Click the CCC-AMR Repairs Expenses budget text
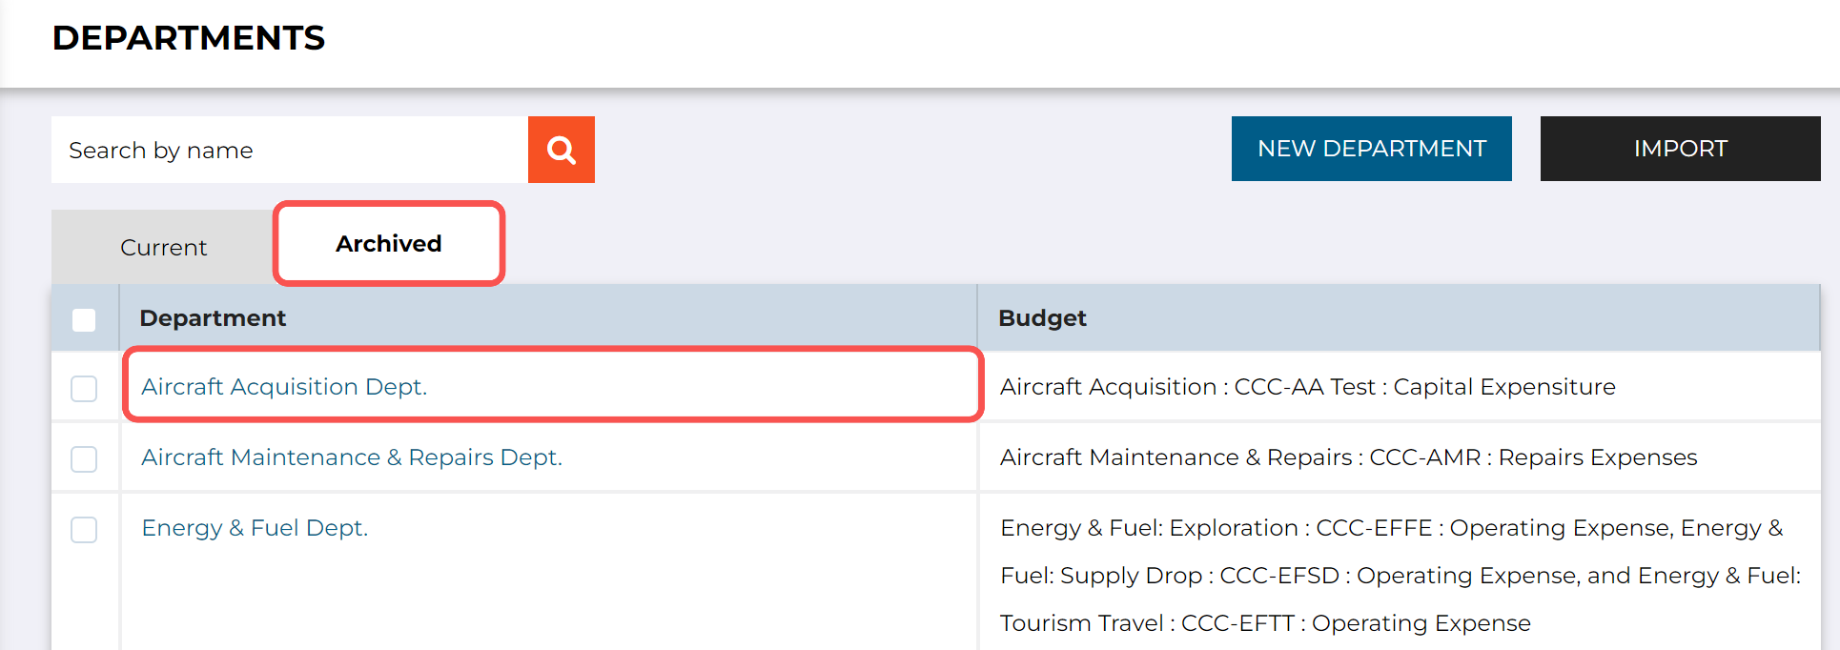The image size is (1840, 650). (1349, 457)
